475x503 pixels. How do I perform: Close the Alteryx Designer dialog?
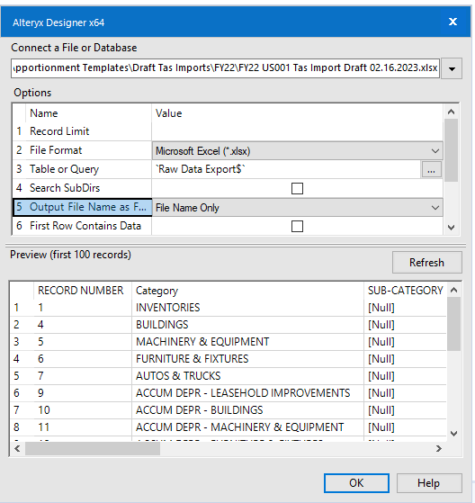453,22
